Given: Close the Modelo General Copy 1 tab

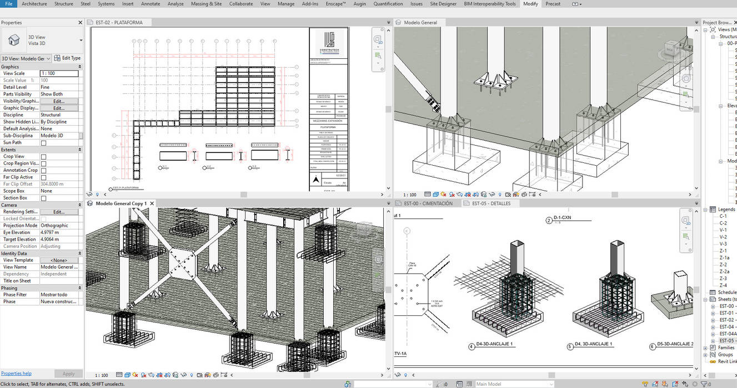Looking at the screenshot, I should pyautogui.click(x=152, y=203).
